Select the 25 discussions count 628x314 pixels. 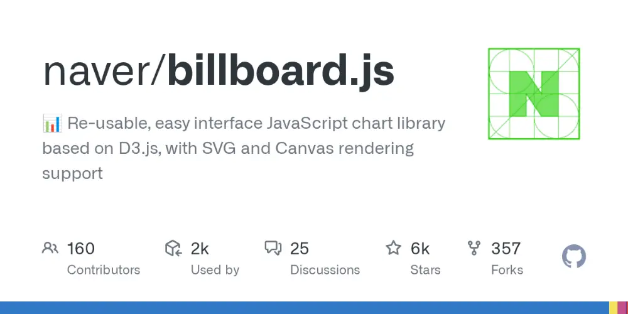pyautogui.click(x=299, y=249)
